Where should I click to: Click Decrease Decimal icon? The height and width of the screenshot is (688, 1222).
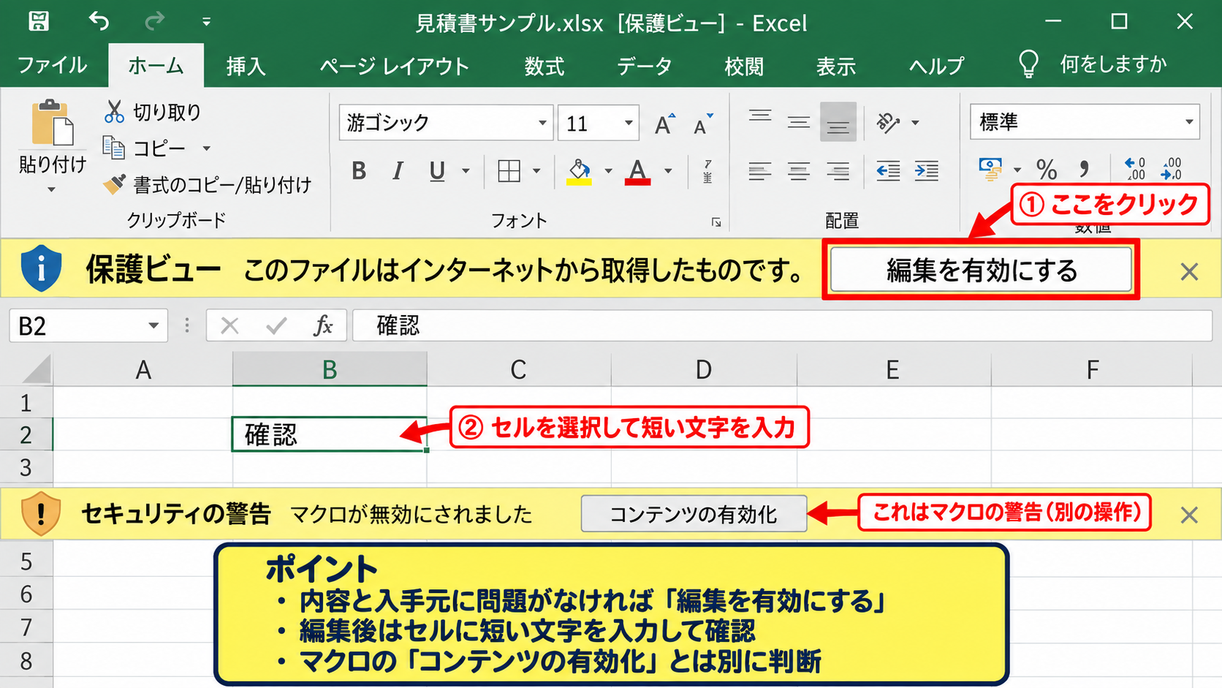tap(1171, 170)
